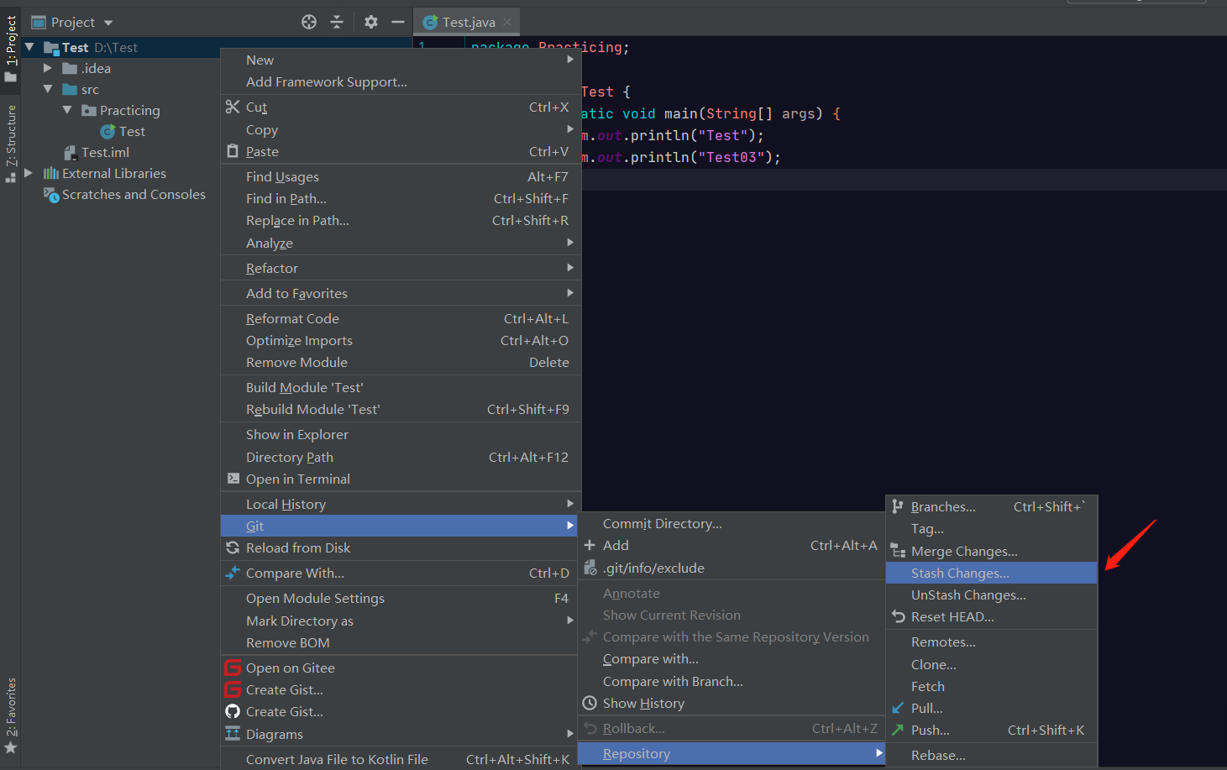Open Project panel settings gear
The image size is (1227, 770).
(x=371, y=23)
